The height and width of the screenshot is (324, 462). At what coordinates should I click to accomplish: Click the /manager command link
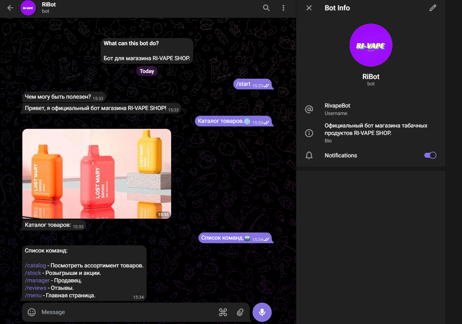[37, 281]
